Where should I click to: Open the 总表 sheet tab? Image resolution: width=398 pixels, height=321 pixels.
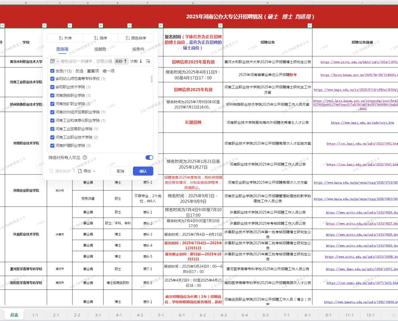(x=14, y=315)
